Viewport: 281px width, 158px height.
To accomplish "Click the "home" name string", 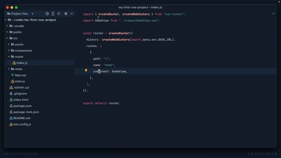I will coord(108,65).
